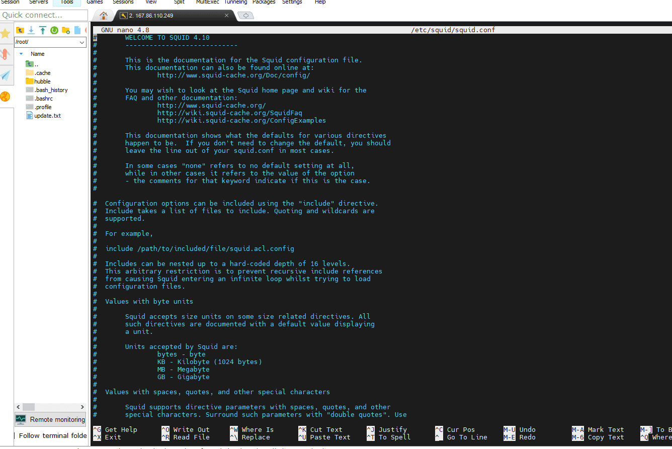Toggle the Follow terminal folder checkbox
Screen dimensions: 672x449
click(x=15, y=436)
